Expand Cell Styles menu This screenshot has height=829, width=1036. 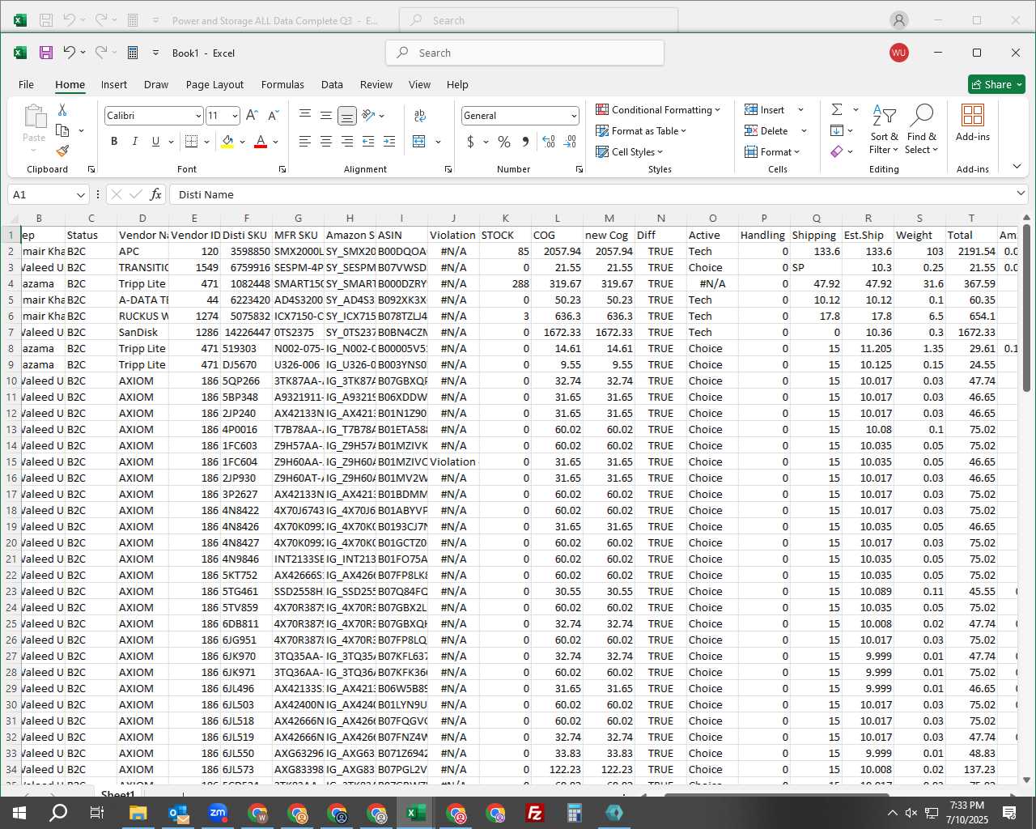click(630, 151)
